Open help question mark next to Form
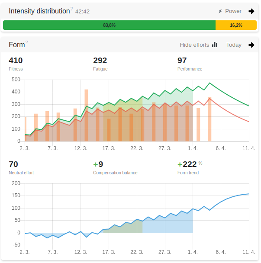Image resolution: width=261 pixels, height=263 pixels. [27, 42]
